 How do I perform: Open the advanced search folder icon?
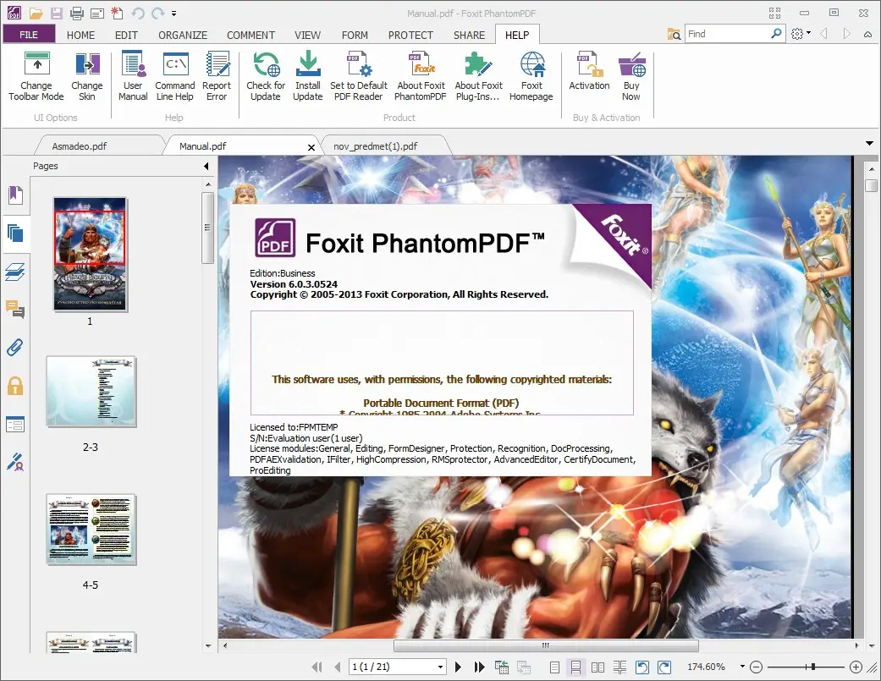(675, 34)
